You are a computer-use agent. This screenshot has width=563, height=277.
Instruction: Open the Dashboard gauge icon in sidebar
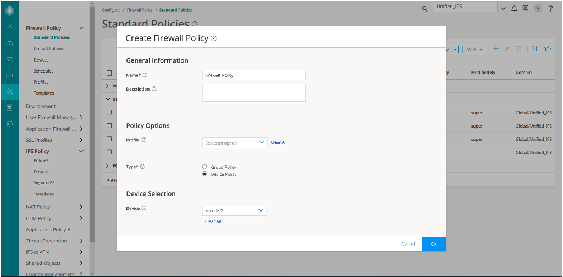pos(9,43)
